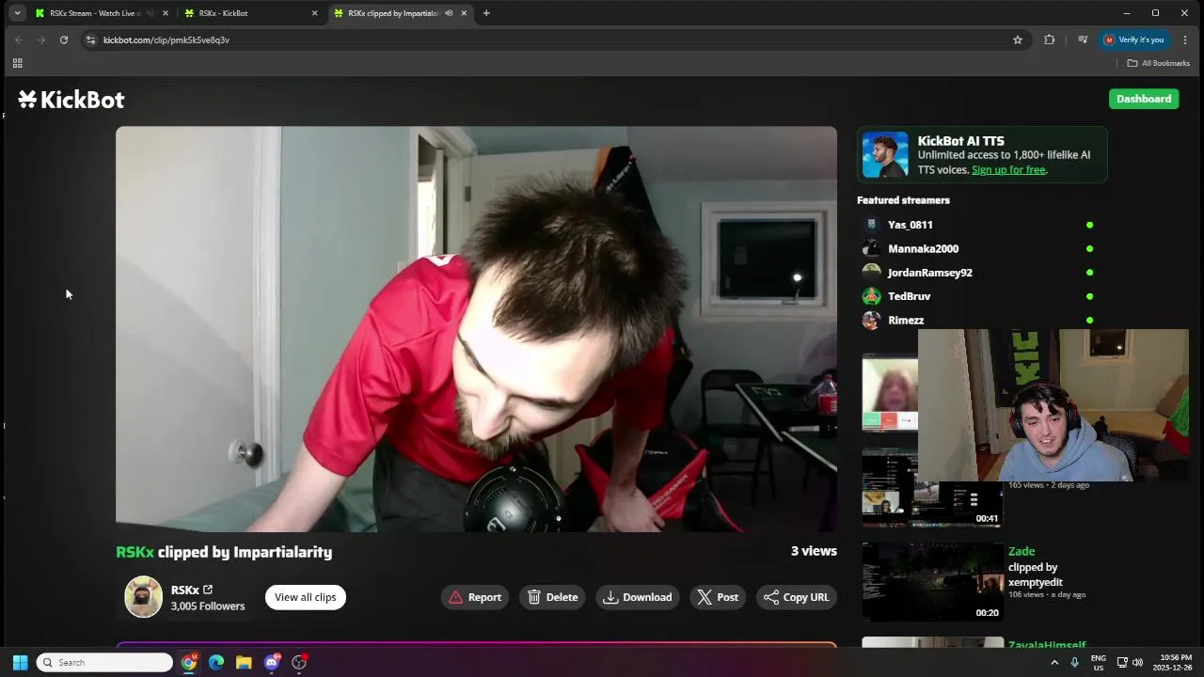Open featured streamer TedBruv

tap(910, 296)
